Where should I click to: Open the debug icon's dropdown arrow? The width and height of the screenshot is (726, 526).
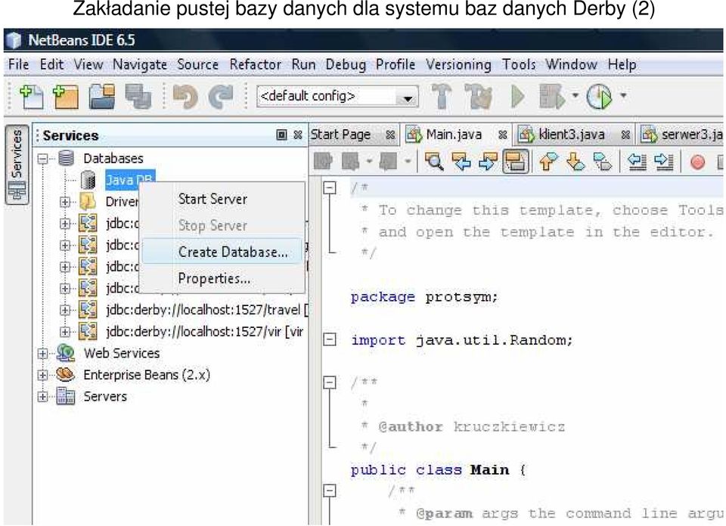(575, 96)
